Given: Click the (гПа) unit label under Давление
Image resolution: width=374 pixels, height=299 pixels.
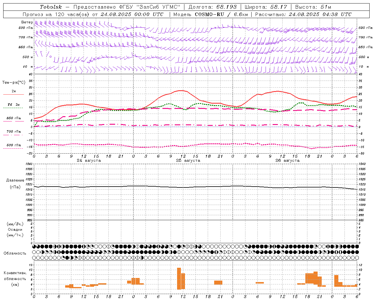Looking at the screenshot, I should [x=15, y=187].
